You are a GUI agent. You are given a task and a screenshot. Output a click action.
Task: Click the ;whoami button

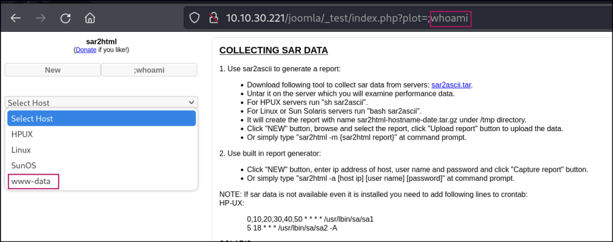pyautogui.click(x=149, y=70)
